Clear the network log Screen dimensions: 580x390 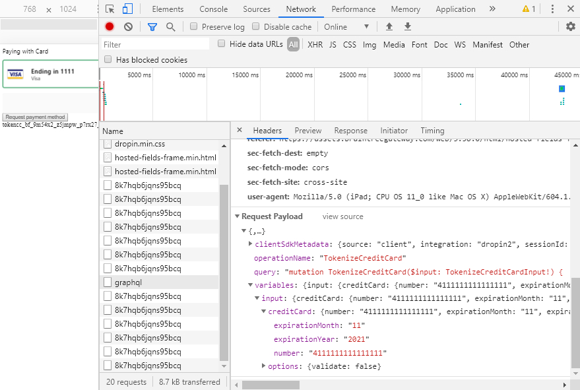coord(128,27)
